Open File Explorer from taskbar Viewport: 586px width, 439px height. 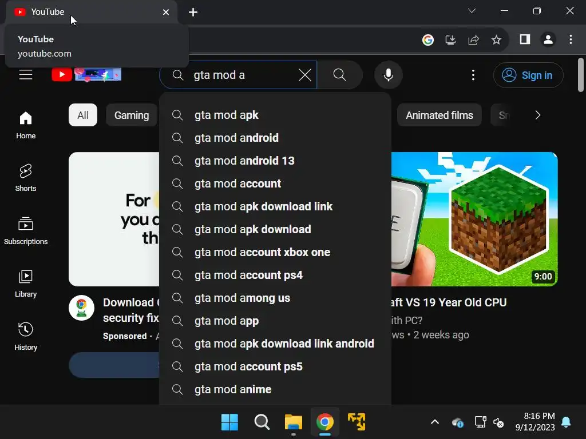pos(294,422)
